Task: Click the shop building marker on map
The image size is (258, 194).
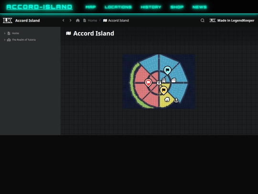Action: tap(164, 80)
